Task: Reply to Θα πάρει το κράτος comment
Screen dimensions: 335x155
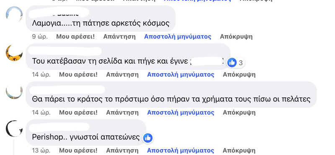Action: [122, 112]
